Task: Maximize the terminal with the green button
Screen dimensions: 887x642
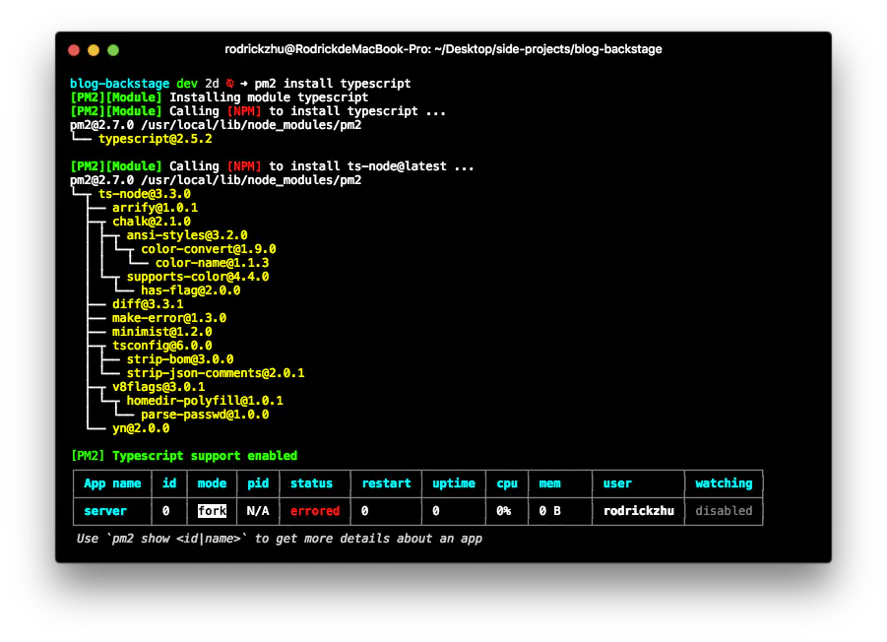Action: coord(113,50)
